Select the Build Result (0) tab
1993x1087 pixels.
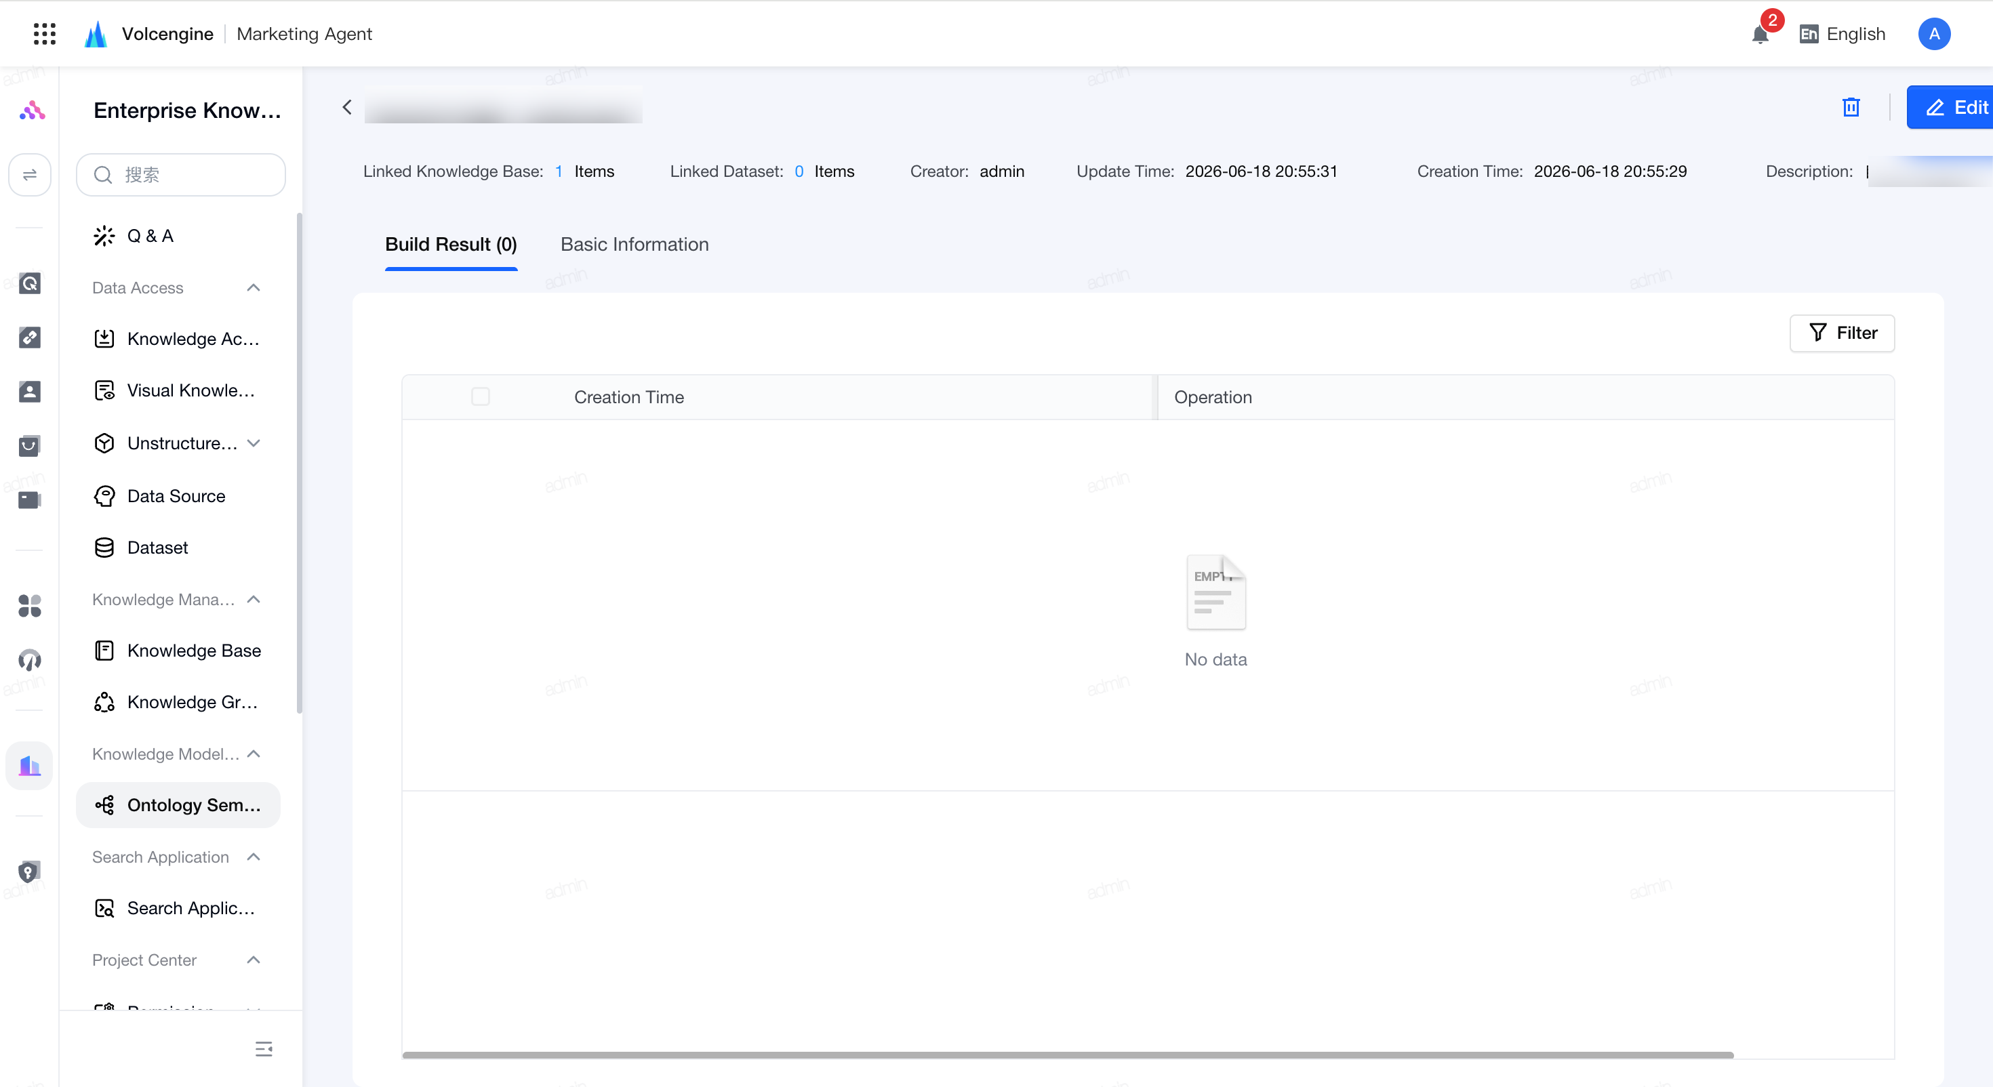click(451, 245)
